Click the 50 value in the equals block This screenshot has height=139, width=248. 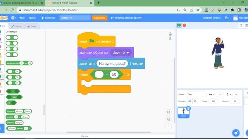coord(114,75)
